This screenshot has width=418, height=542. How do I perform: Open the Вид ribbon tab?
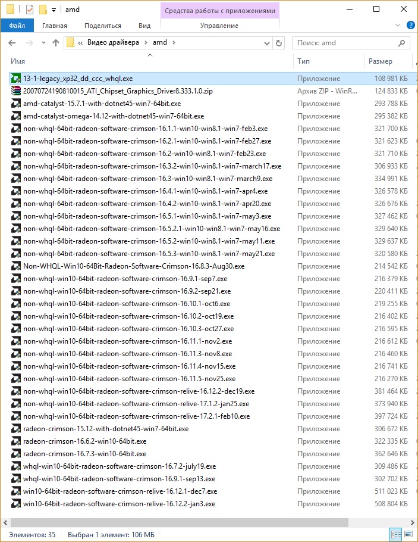(144, 26)
